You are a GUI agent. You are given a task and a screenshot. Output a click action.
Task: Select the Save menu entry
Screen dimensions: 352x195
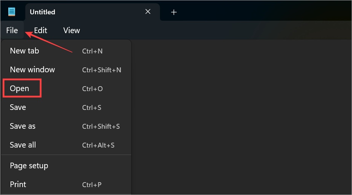click(x=66, y=107)
